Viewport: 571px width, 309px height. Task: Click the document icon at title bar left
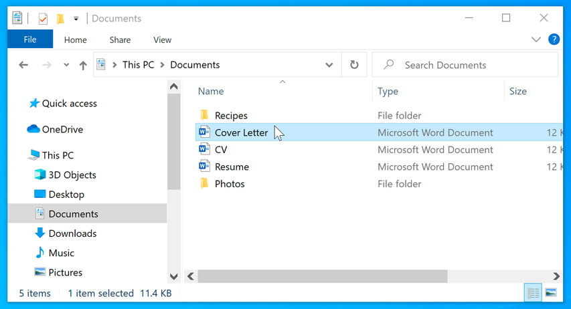click(x=17, y=18)
